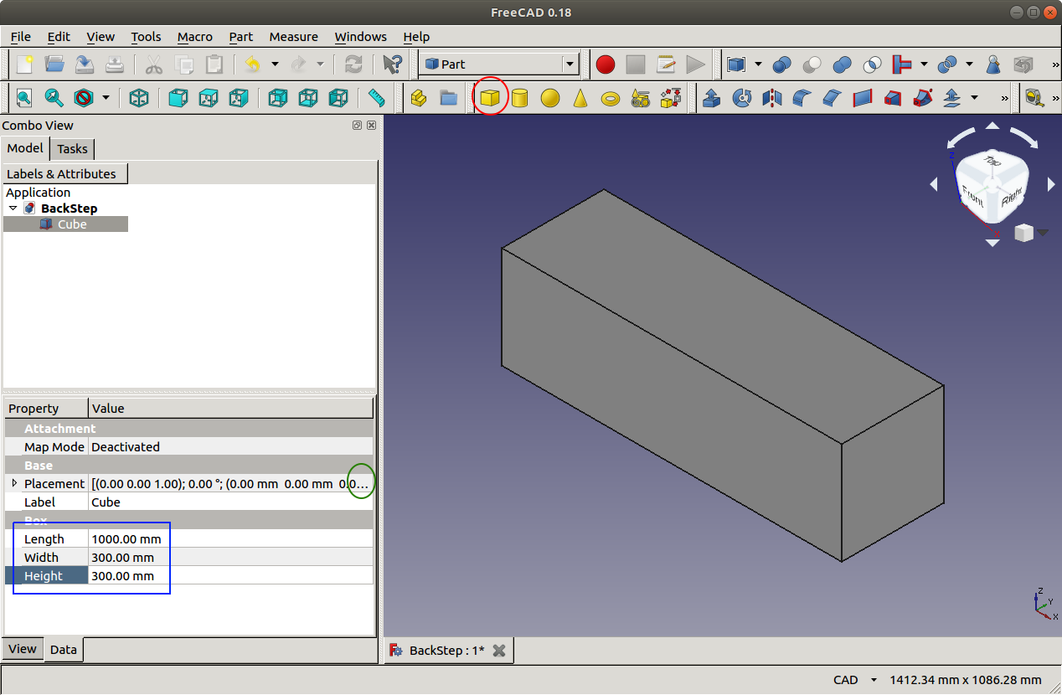Image resolution: width=1062 pixels, height=695 pixels.
Task: Open the Loft tool
Action: pyautogui.click(x=893, y=98)
